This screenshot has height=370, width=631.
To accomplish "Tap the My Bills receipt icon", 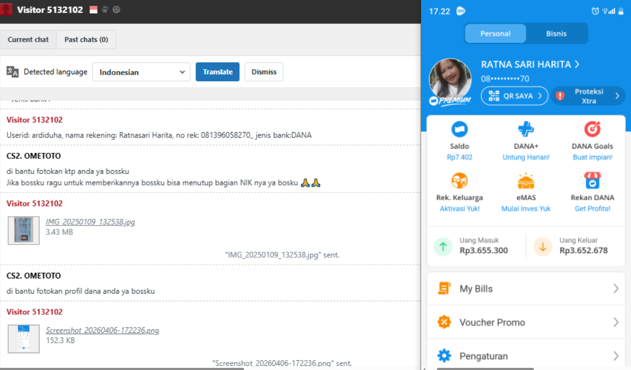I will [444, 288].
